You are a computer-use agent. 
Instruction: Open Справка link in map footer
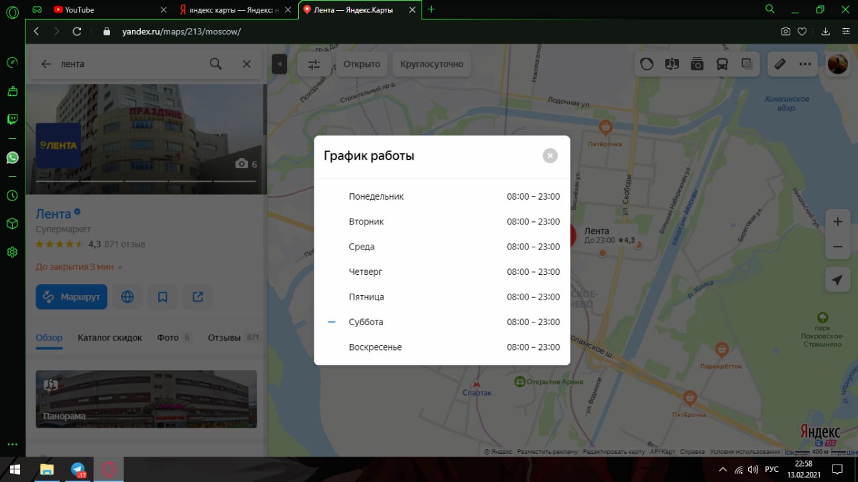692,452
